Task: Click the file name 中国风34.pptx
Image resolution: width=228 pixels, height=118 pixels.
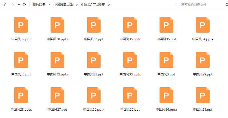Action: pos(203,39)
